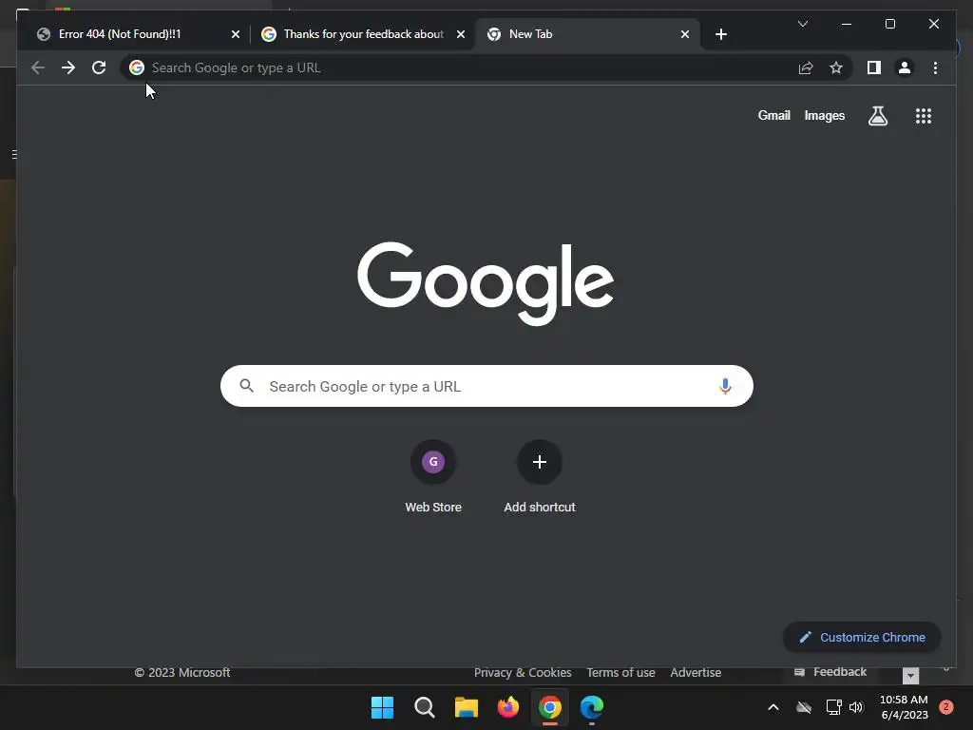
Task: Show hidden system tray icons
Action: 773,707
